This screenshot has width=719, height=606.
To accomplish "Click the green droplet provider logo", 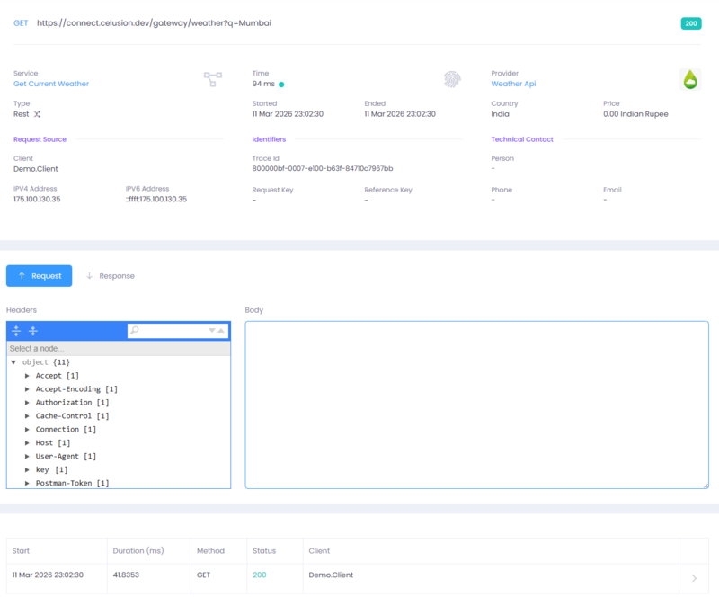I will click(690, 78).
